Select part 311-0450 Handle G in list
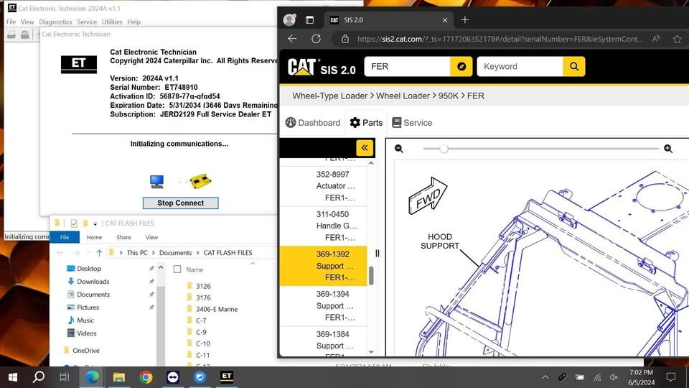Viewport: 689px width, 388px height. (x=324, y=226)
